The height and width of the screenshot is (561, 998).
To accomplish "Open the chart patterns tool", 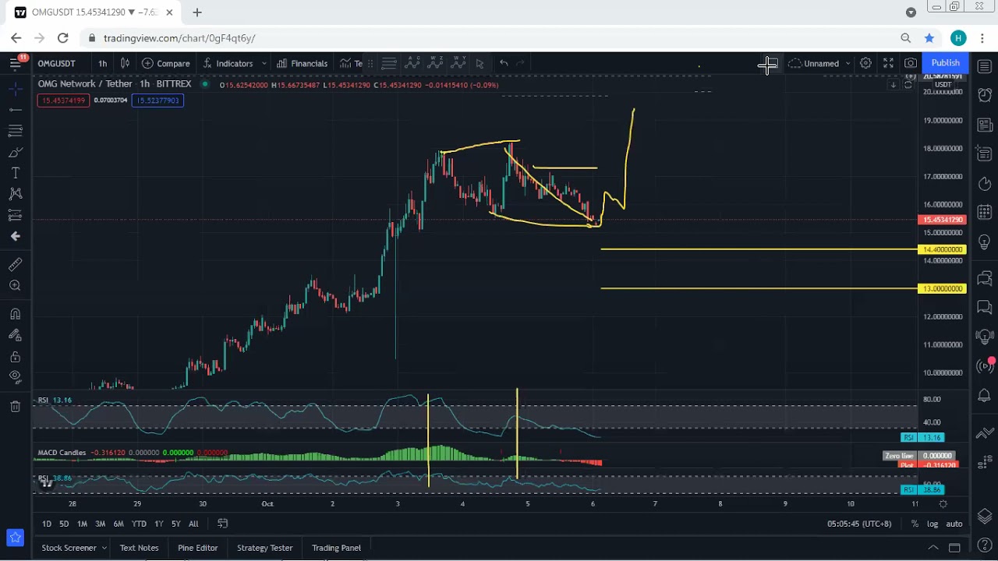I will [x=15, y=194].
